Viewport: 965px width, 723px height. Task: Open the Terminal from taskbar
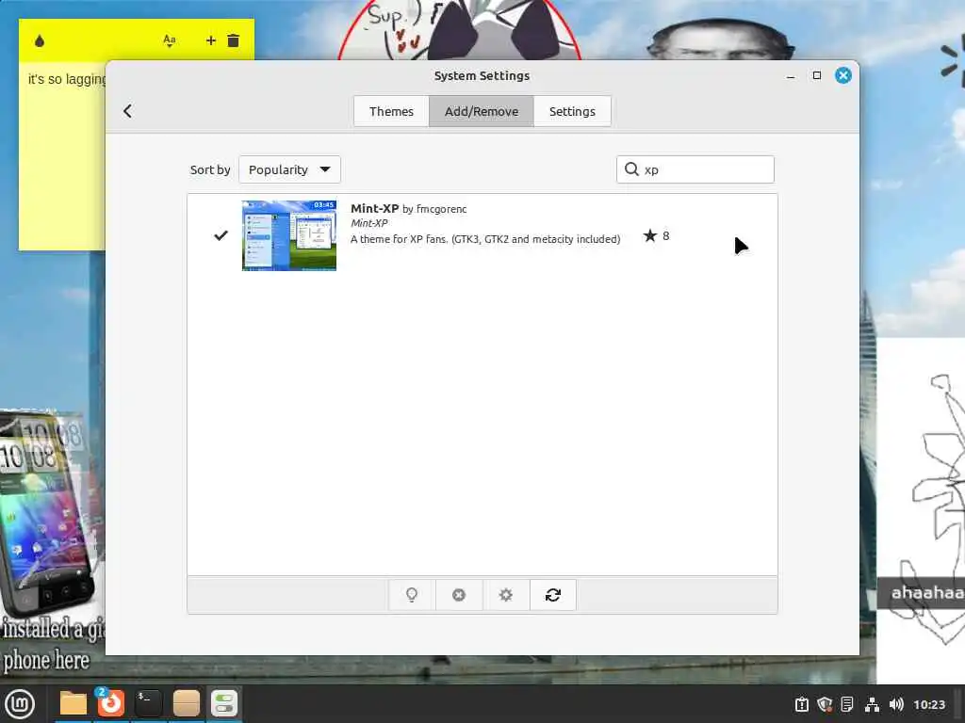tap(148, 703)
